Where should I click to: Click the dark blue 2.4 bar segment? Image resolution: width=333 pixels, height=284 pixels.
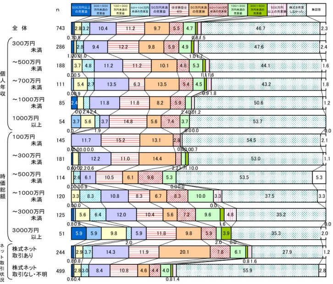(x=74, y=103)
